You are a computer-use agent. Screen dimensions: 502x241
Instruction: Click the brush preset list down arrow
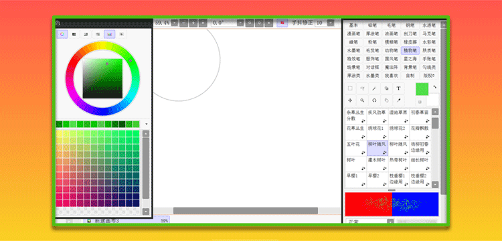click(x=435, y=184)
